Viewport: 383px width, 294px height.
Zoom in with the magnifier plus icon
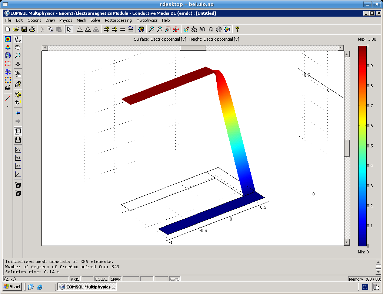pyautogui.click(x=151, y=29)
